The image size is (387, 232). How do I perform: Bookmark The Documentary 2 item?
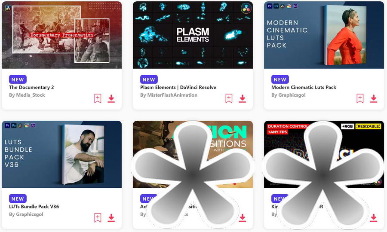(x=98, y=98)
